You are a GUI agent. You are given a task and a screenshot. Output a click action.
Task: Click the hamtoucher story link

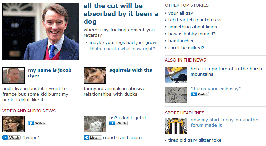pyautogui.click(x=181, y=41)
